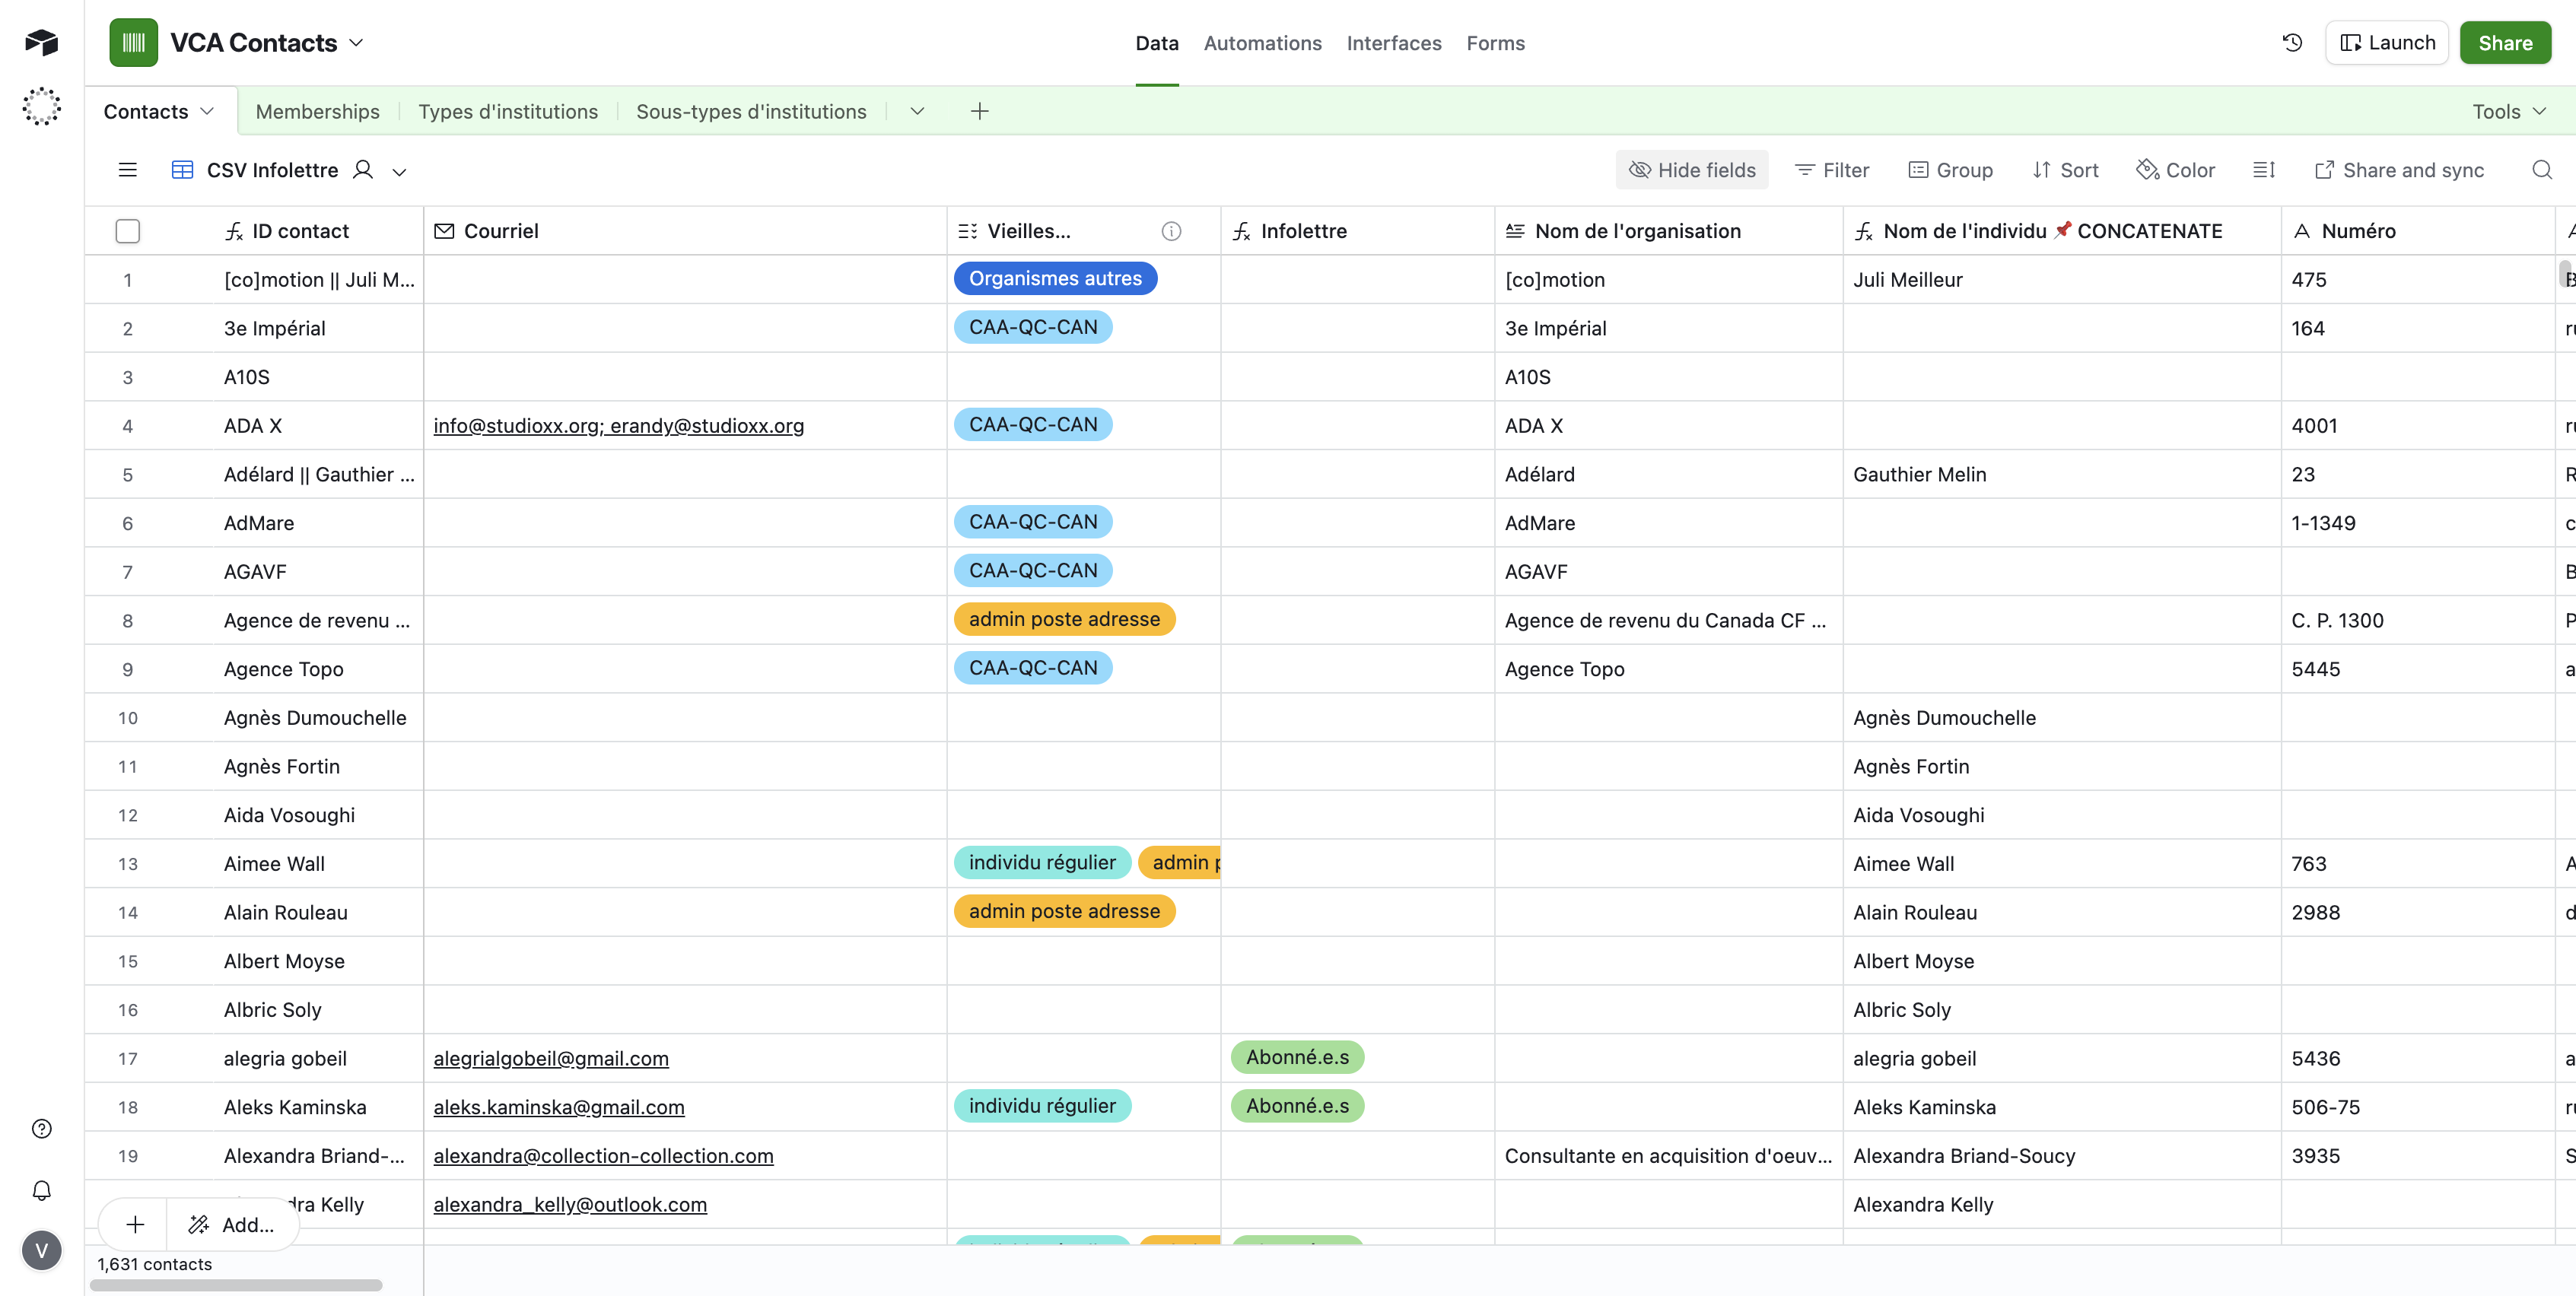Click the Vieilles field info icon
Viewport: 2576px width, 1296px height.
(1171, 231)
